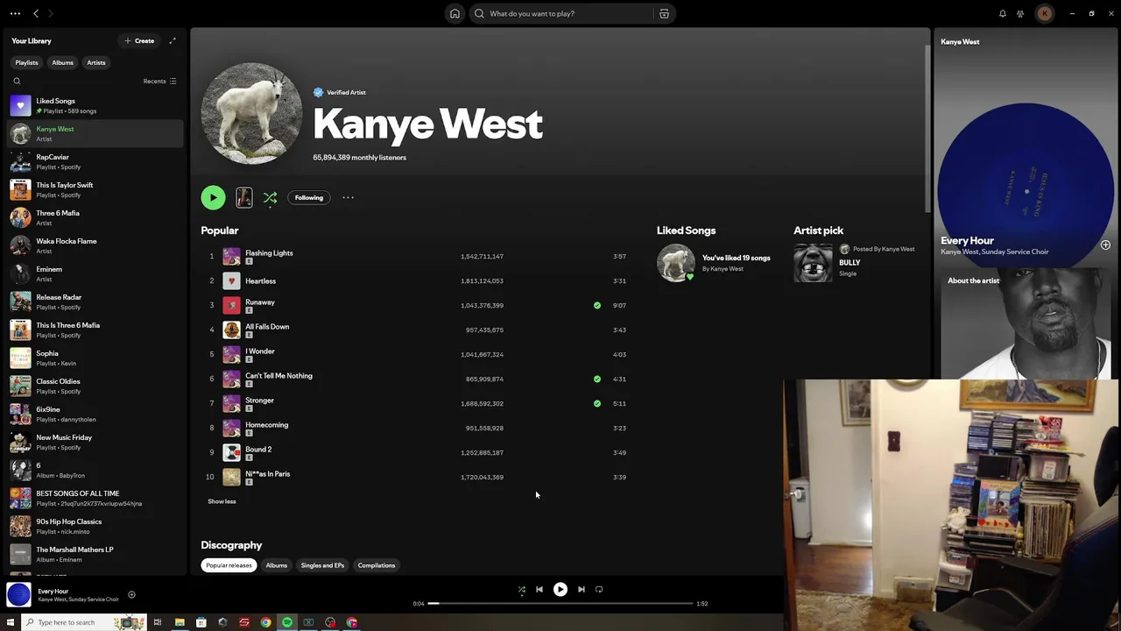This screenshot has height=631, width=1121.
Task: Play Kanye West with the green play button
Action: [x=213, y=197]
